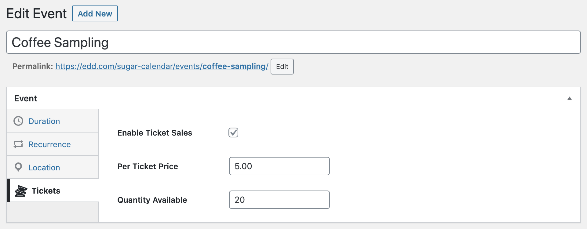Open the coffee-sampling permalink URL
Viewport: 587px width, 229px height.
(x=162, y=66)
